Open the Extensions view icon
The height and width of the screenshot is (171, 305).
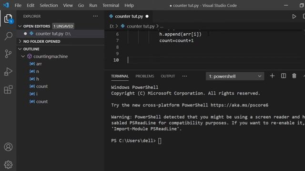[8, 89]
